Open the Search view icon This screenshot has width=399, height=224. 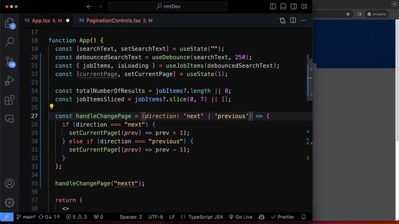click(10, 42)
